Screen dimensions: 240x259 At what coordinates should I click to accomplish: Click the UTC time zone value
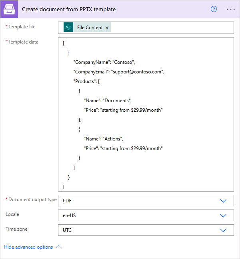pos(67,230)
